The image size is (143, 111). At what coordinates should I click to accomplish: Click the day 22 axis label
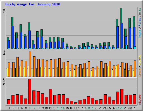pos(96,108)
